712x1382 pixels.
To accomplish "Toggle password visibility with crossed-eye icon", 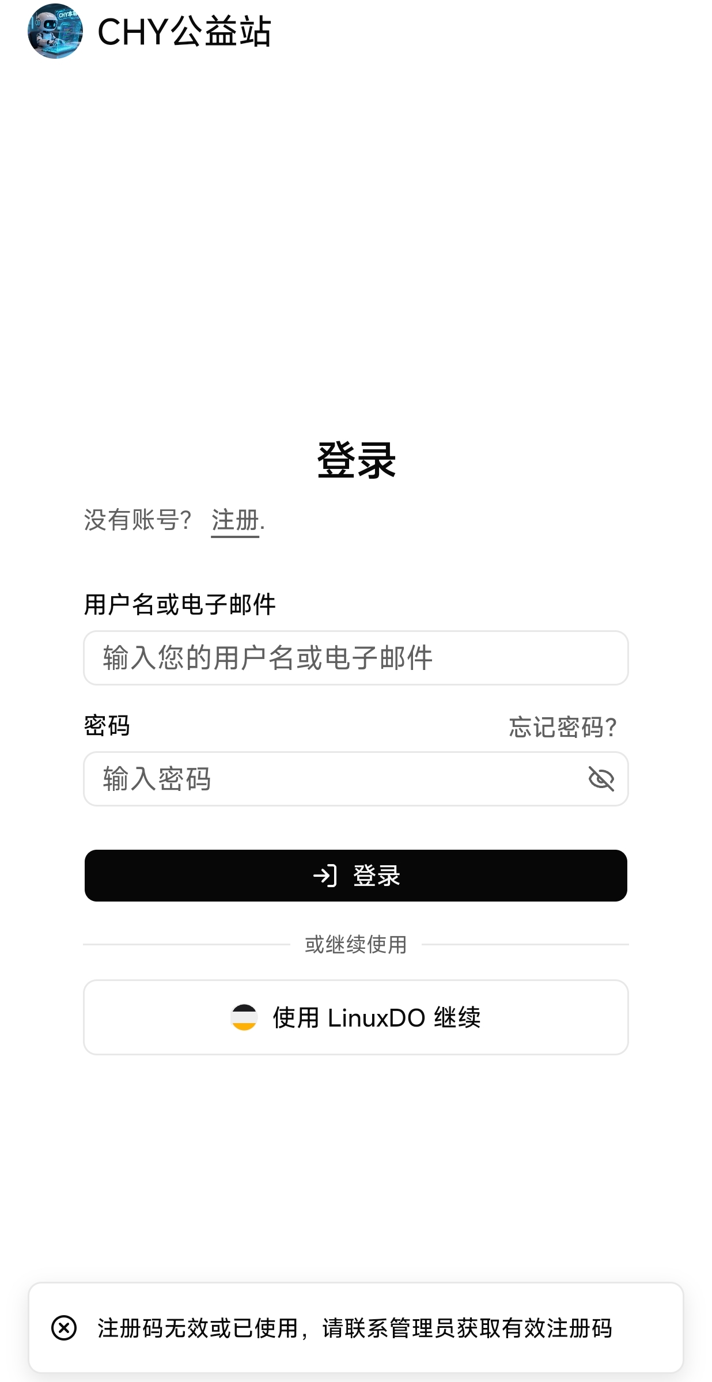I will pos(601,779).
